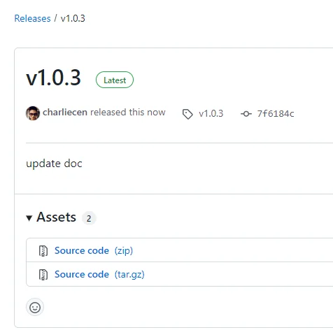333x330 pixels.
Task: Click the v1.0.3 breadcrumb text
Action: click(73, 18)
